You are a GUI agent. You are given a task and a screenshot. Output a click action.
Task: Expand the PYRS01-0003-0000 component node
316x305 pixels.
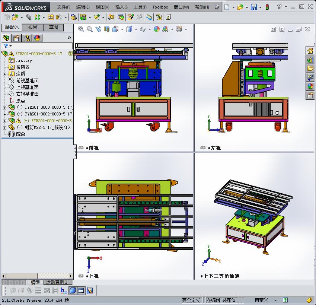tap(4, 108)
